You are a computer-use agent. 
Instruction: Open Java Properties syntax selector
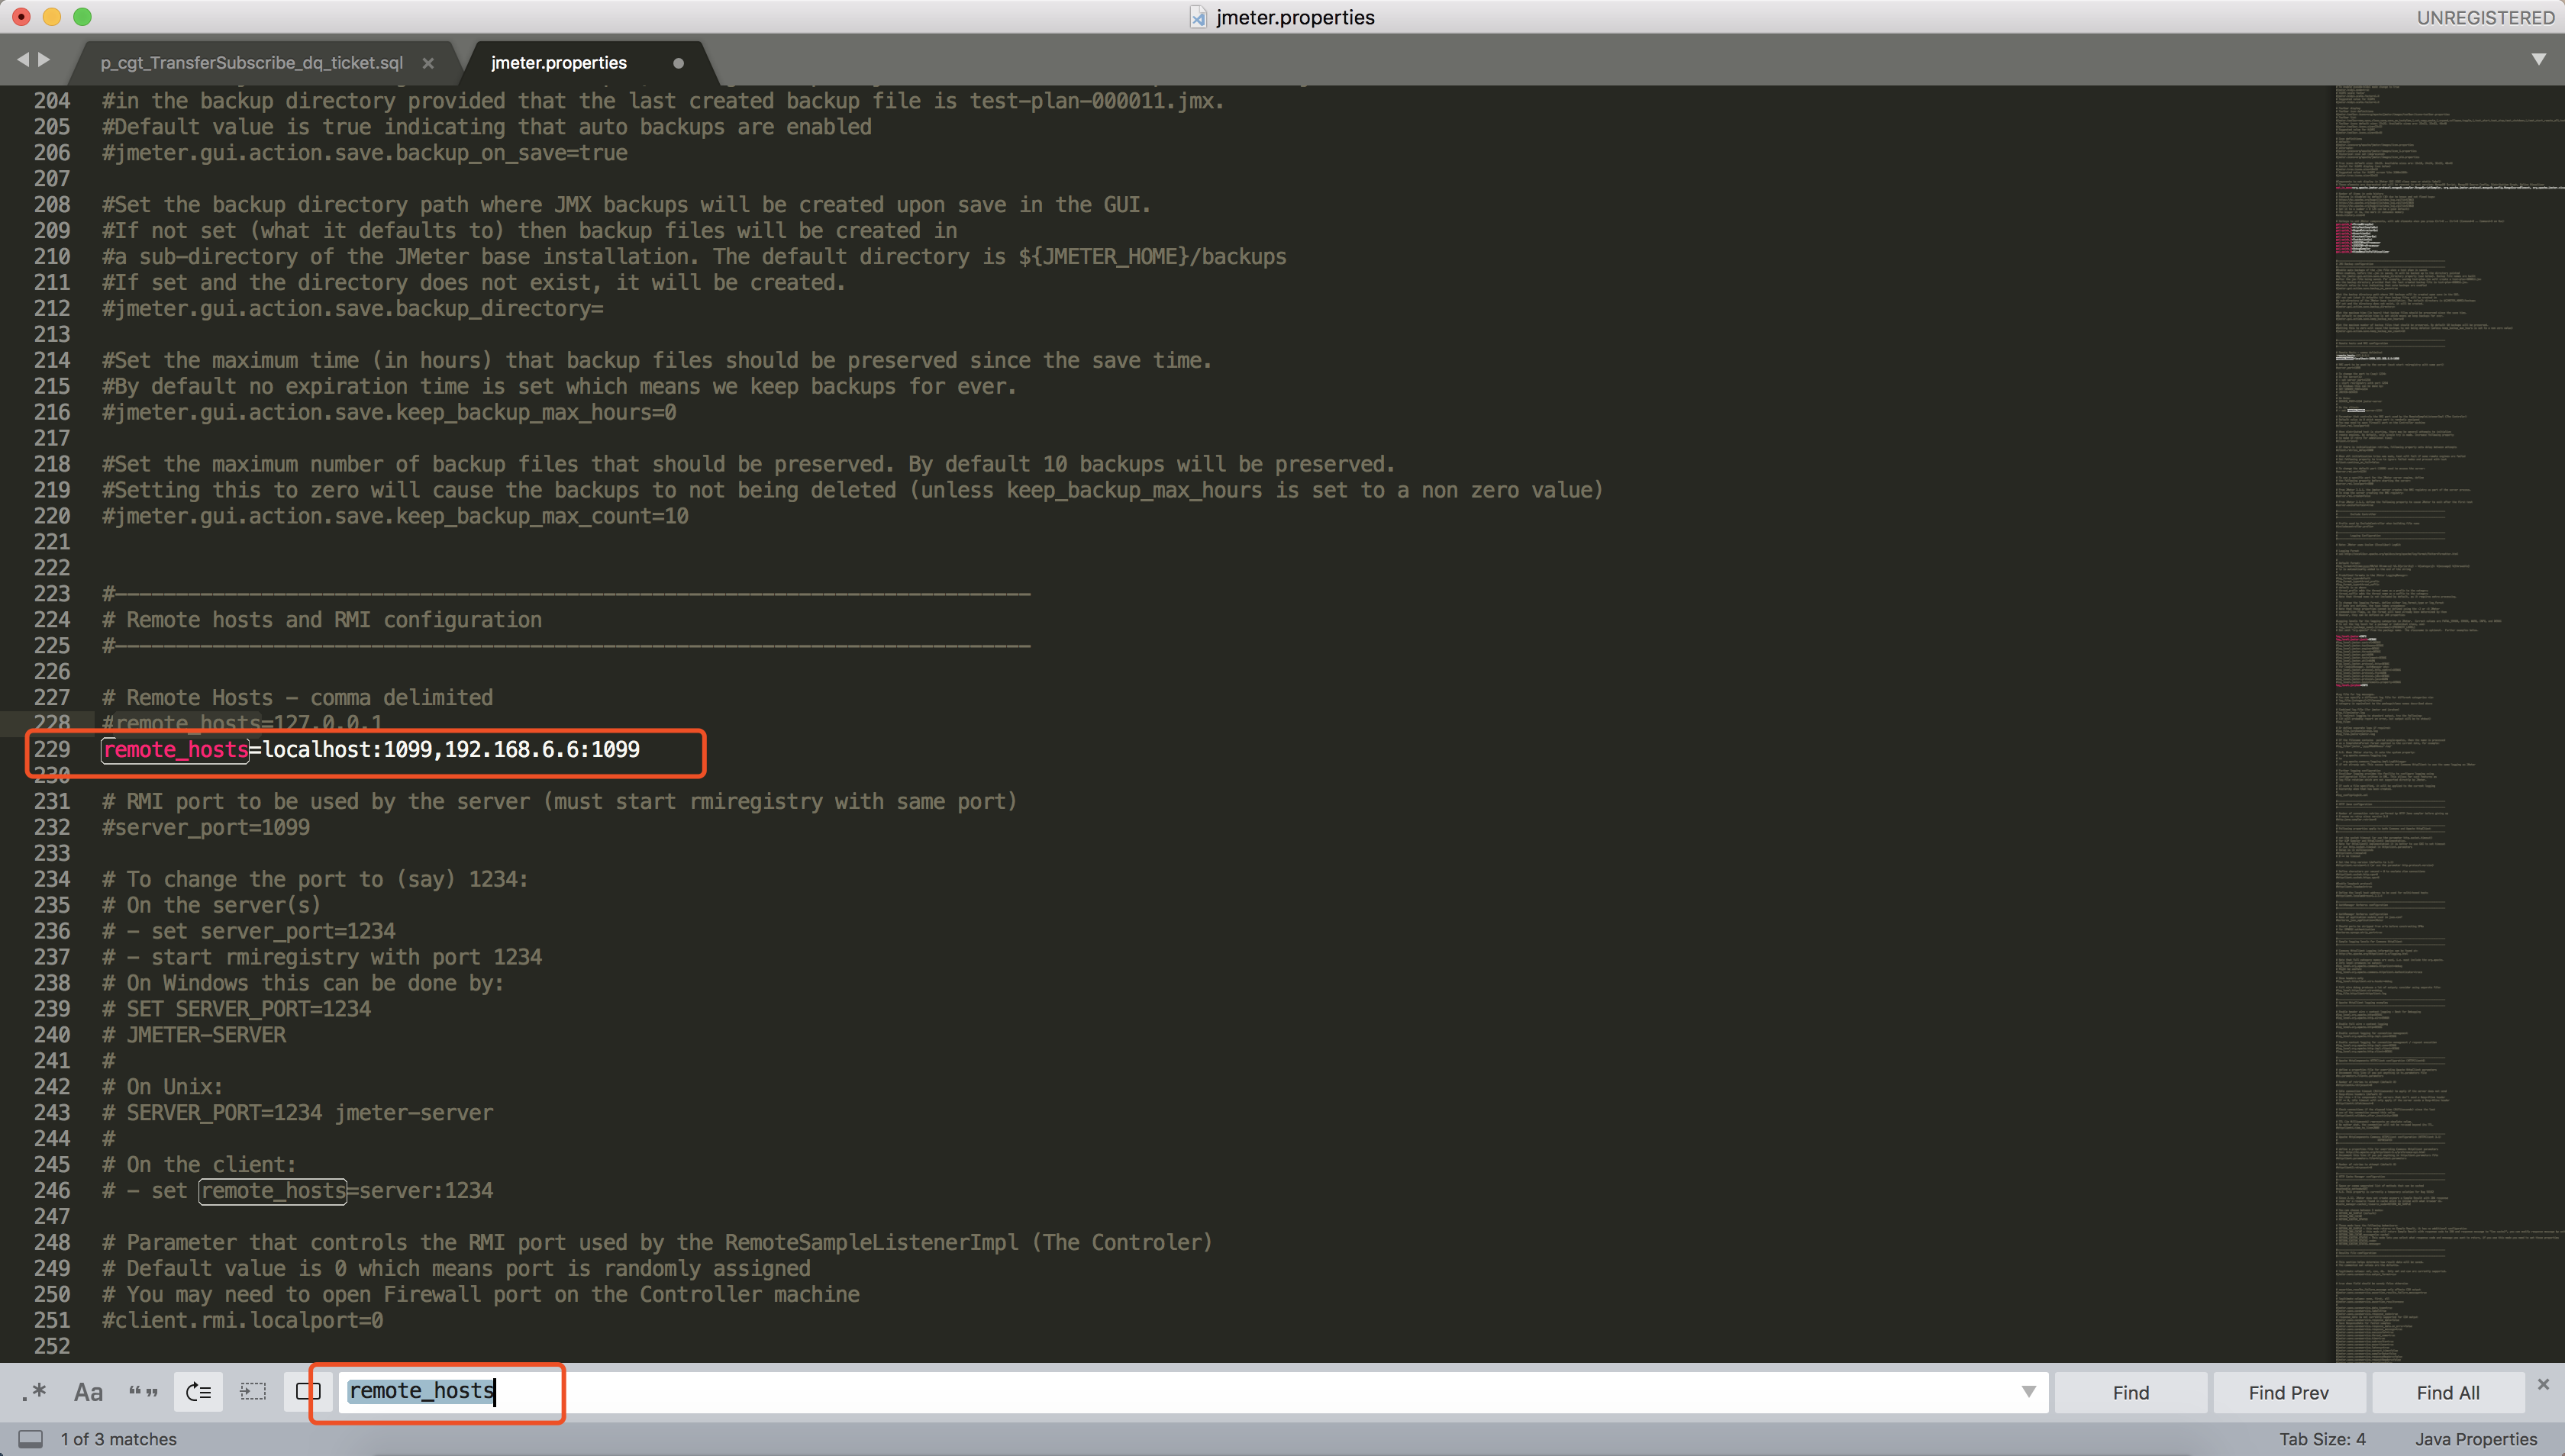[x=2475, y=1439]
